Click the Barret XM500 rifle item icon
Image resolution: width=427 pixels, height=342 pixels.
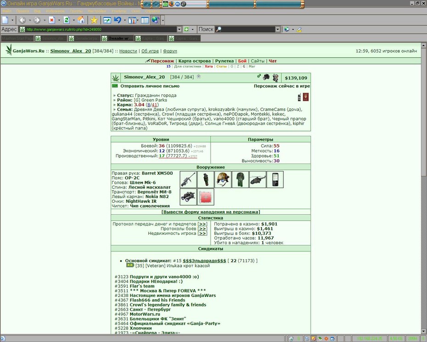point(188,179)
